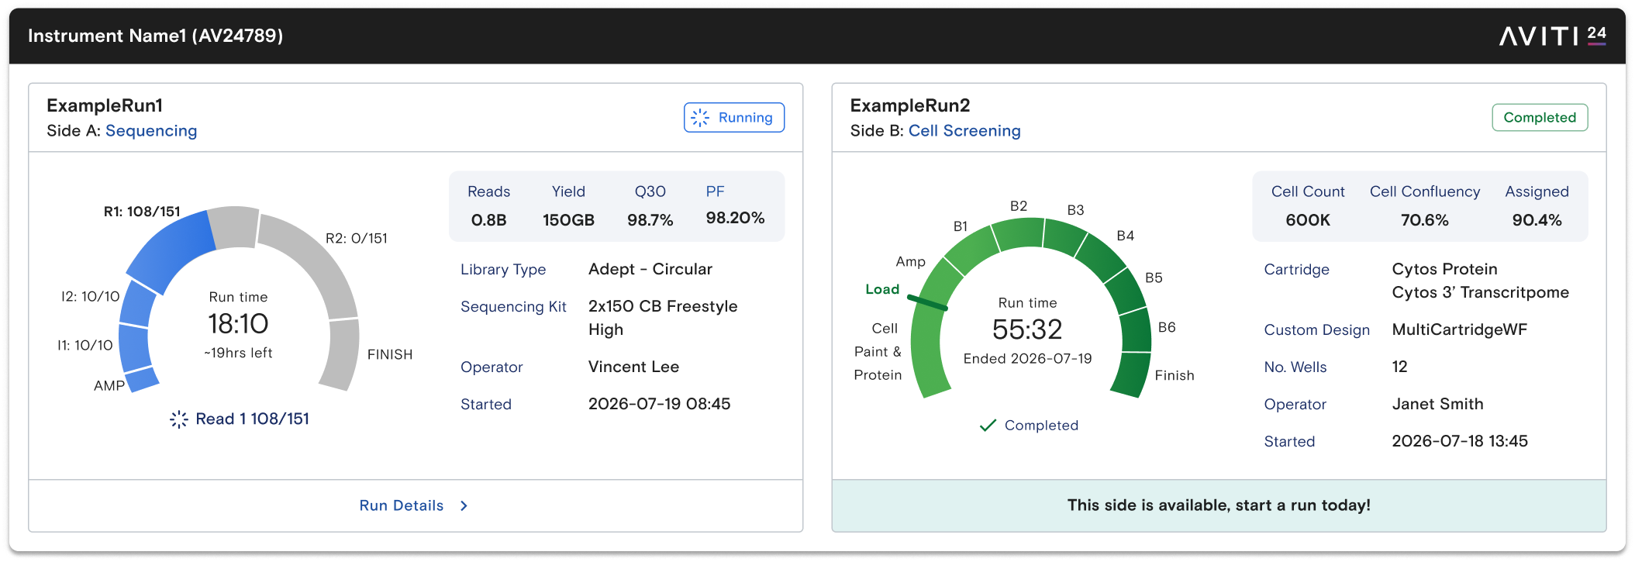Click the run time value '55:32'
Image resolution: width=1635 pixels, height=562 pixels.
click(x=1027, y=330)
